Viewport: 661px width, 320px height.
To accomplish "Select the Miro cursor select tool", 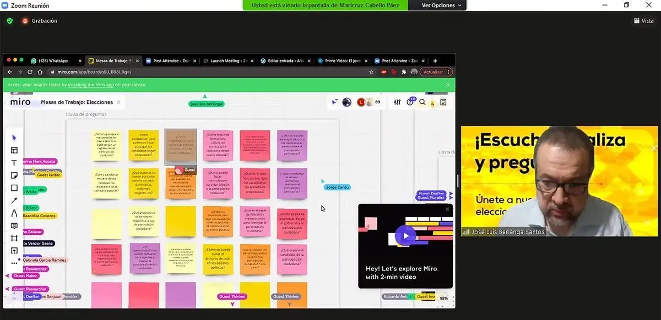I will tap(14, 137).
